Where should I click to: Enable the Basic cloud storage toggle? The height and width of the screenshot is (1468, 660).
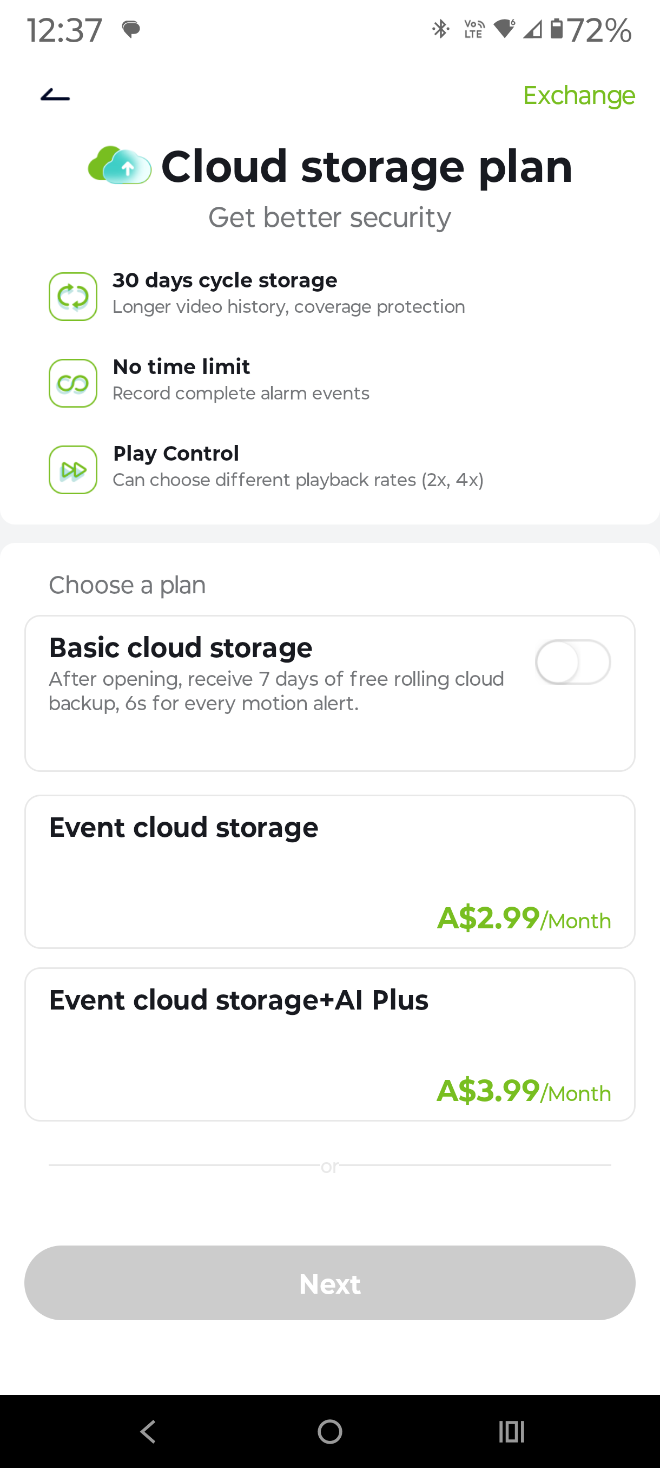click(x=572, y=661)
